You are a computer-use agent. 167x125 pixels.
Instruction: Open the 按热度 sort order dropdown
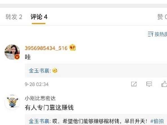pos(157,34)
